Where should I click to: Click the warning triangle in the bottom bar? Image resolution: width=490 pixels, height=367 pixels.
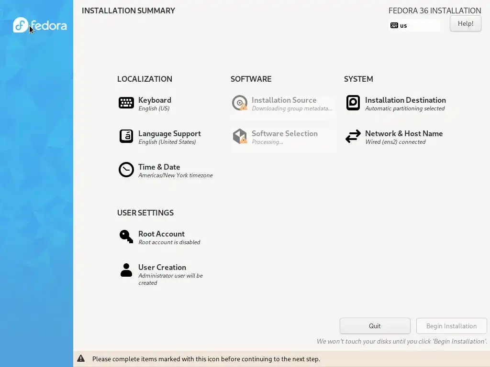point(81,358)
